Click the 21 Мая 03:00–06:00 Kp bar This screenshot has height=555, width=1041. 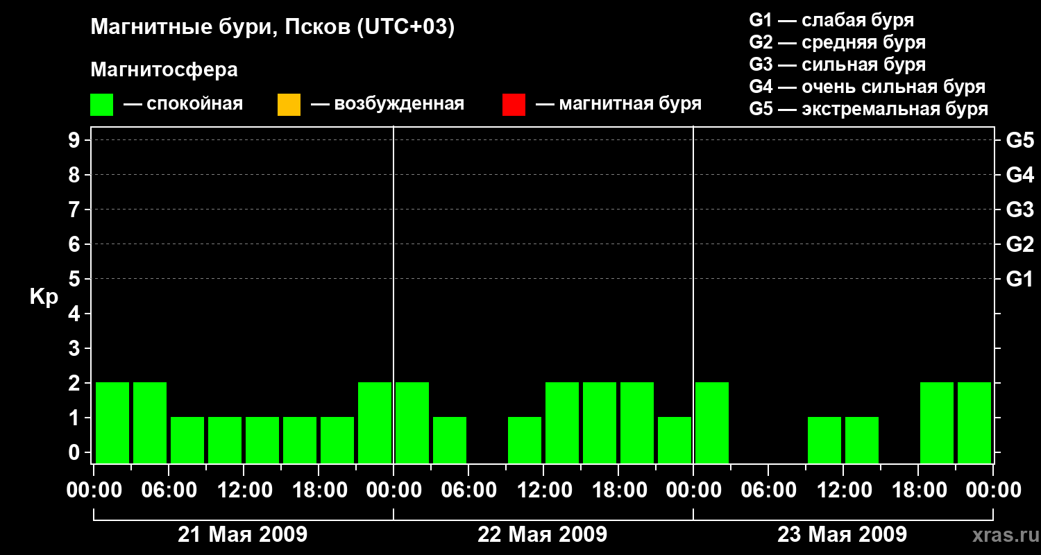150,422
